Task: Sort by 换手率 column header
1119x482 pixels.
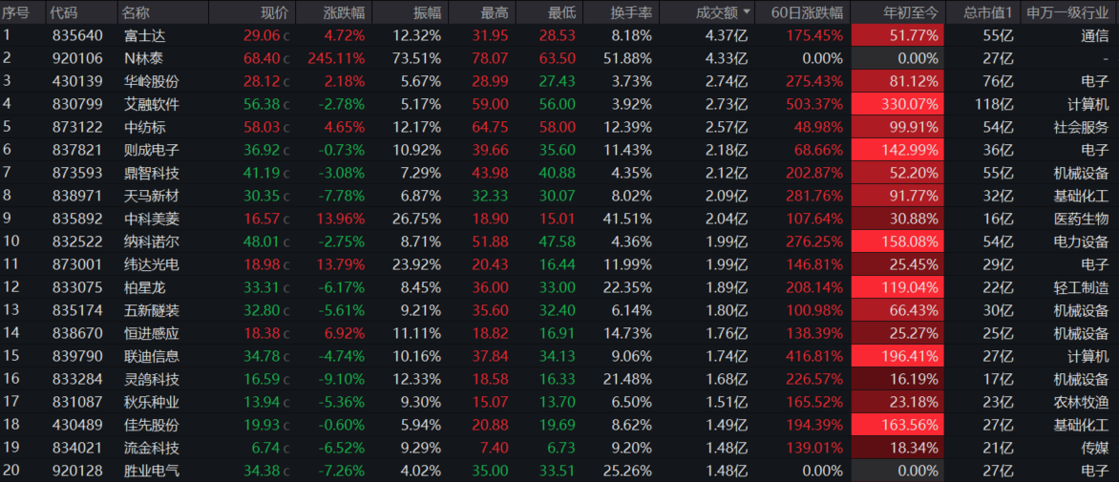Action: click(x=631, y=12)
